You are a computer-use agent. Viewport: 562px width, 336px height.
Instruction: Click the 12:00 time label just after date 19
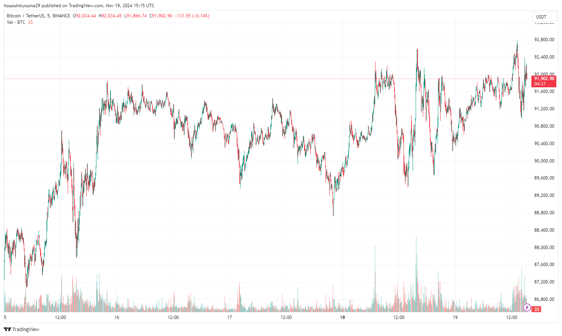tap(512, 317)
